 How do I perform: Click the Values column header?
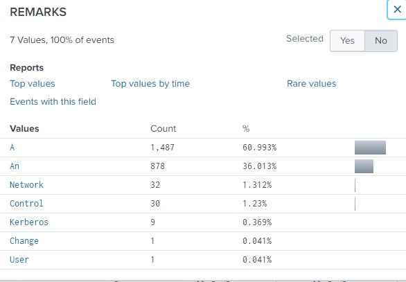click(24, 129)
